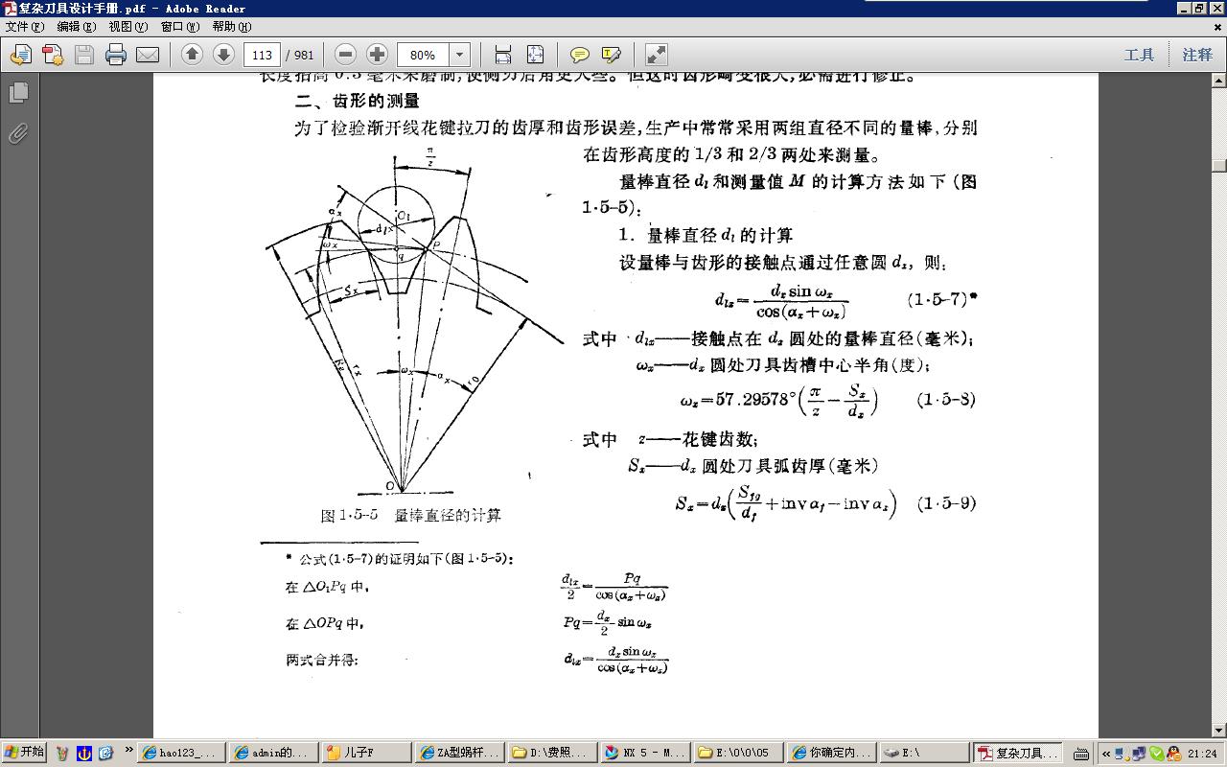Image resolution: width=1227 pixels, height=767 pixels.
Task: Click the language bar keyboard icon
Action: pos(1081,754)
